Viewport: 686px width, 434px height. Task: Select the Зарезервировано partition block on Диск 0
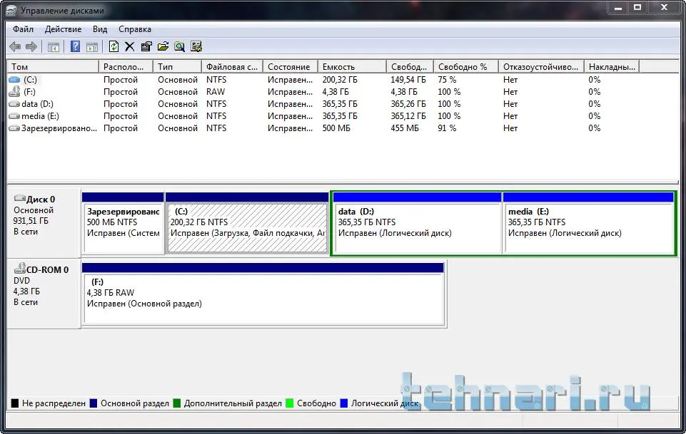point(123,222)
